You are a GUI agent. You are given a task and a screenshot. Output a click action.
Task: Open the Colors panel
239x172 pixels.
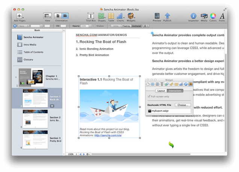tap(213, 16)
